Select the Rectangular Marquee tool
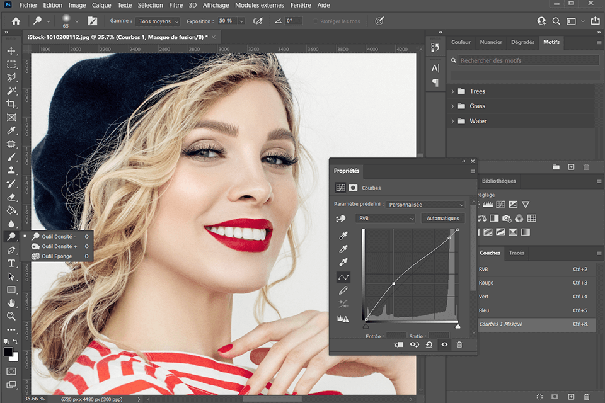The image size is (605, 403). coord(11,64)
